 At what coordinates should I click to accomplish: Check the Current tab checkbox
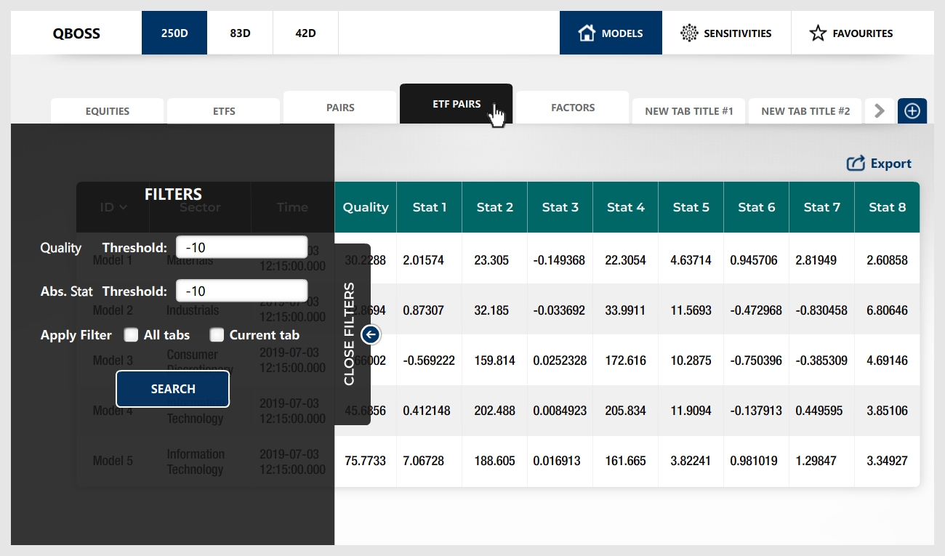217,335
